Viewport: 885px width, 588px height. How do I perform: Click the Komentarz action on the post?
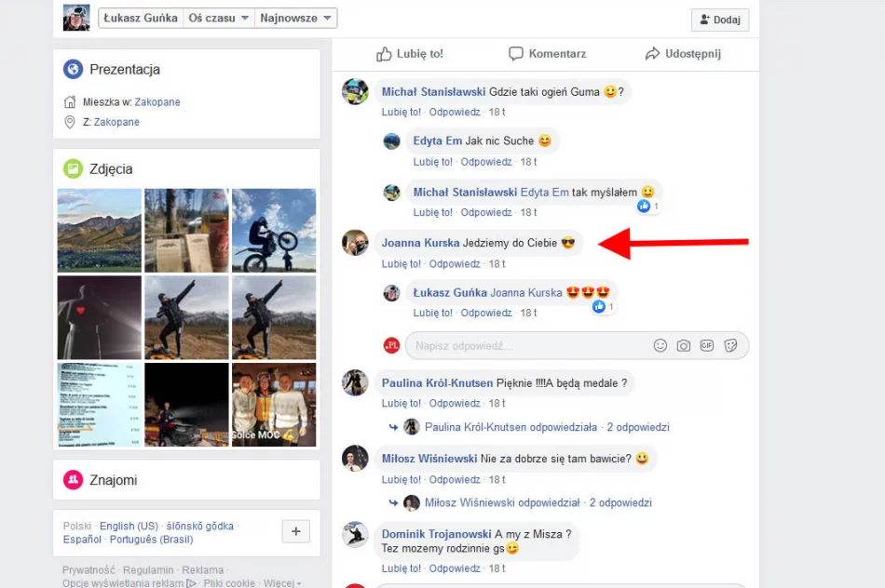coord(547,54)
